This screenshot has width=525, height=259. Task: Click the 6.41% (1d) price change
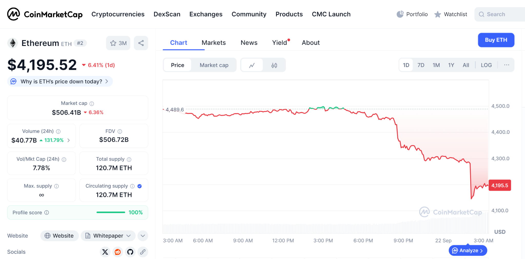pyautogui.click(x=98, y=65)
